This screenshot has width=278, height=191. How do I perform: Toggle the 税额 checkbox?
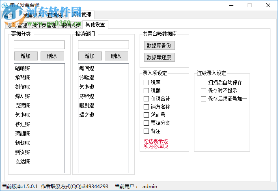(x=146, y=90)
